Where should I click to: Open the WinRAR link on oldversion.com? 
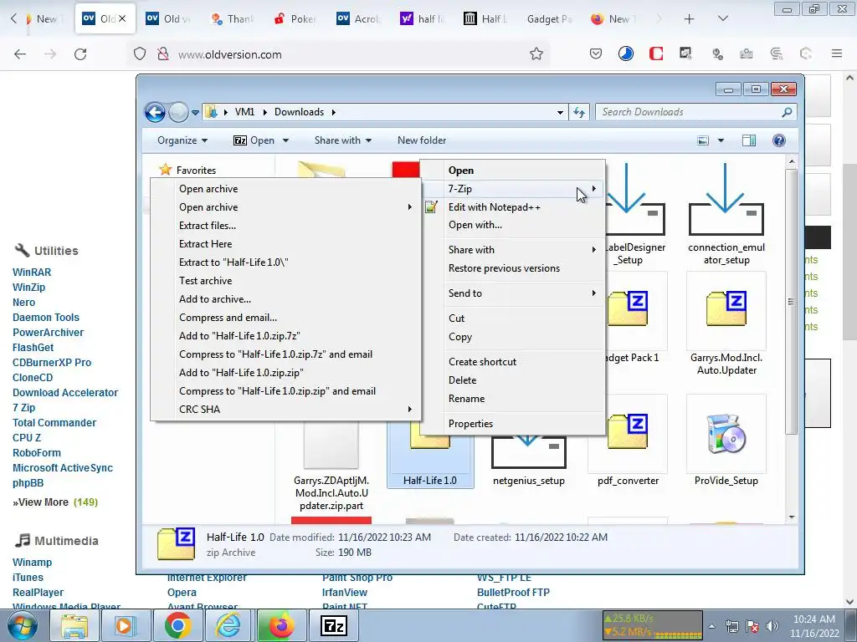point(32,272)
